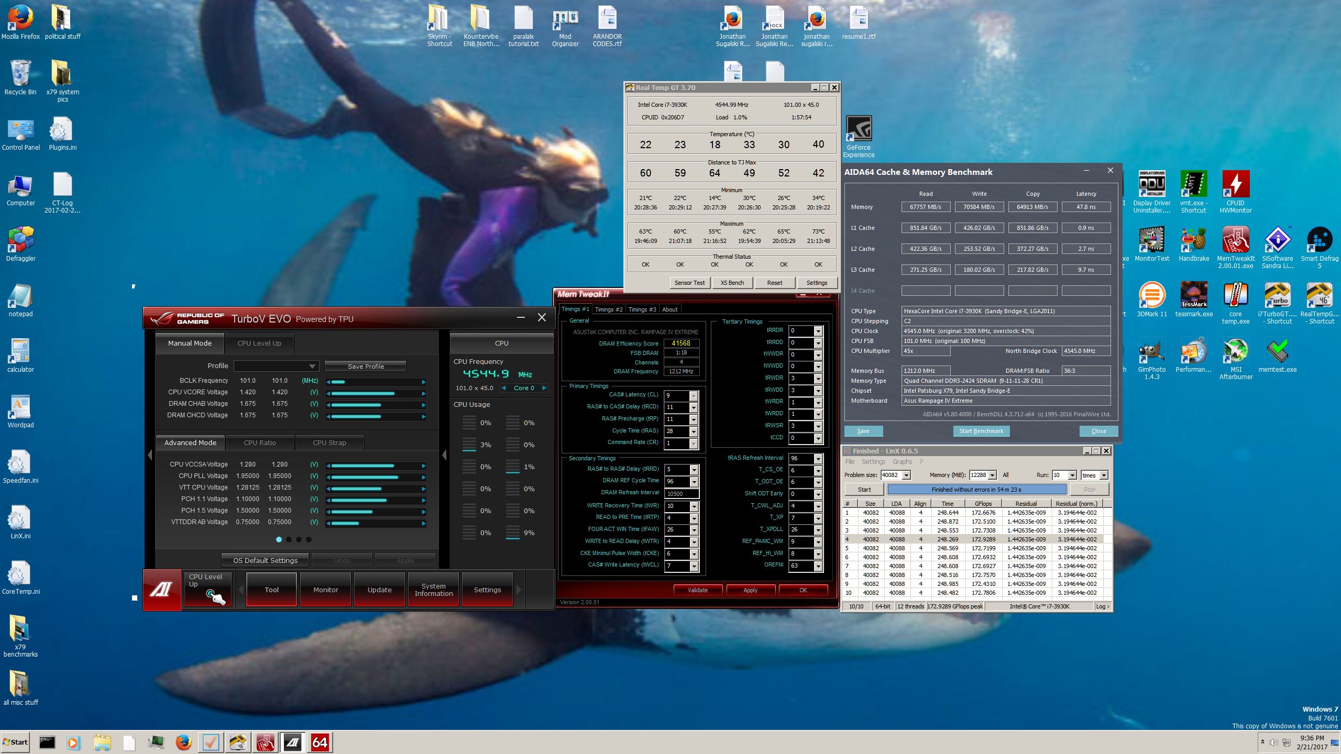The height and width of the screenshot is (754, 1341).
Task: Click the GFlops column header in LinX
Action: click(983, 504)
